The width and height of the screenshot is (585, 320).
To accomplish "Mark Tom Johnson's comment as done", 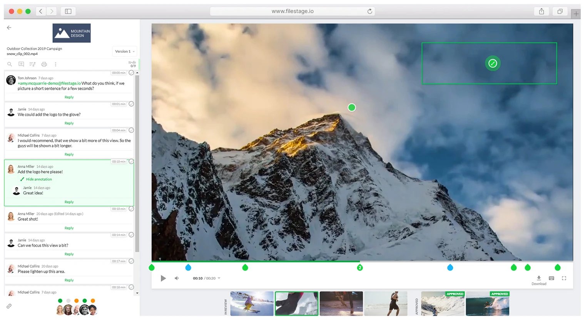I will 131,73.
